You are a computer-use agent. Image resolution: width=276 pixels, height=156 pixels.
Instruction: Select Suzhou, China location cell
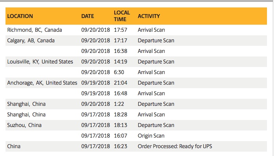24,125
